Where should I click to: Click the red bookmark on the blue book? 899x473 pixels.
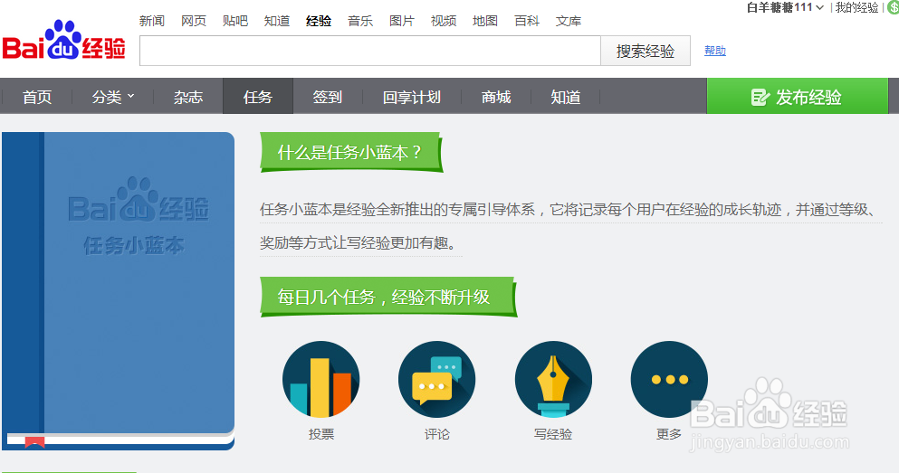pos(35,442)
